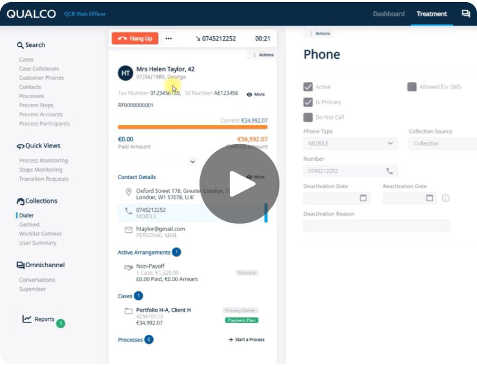The height and width of the screenshot is (366, 477).
Task: Collapse the customer card with the chevron
Action: click(193, 161)
